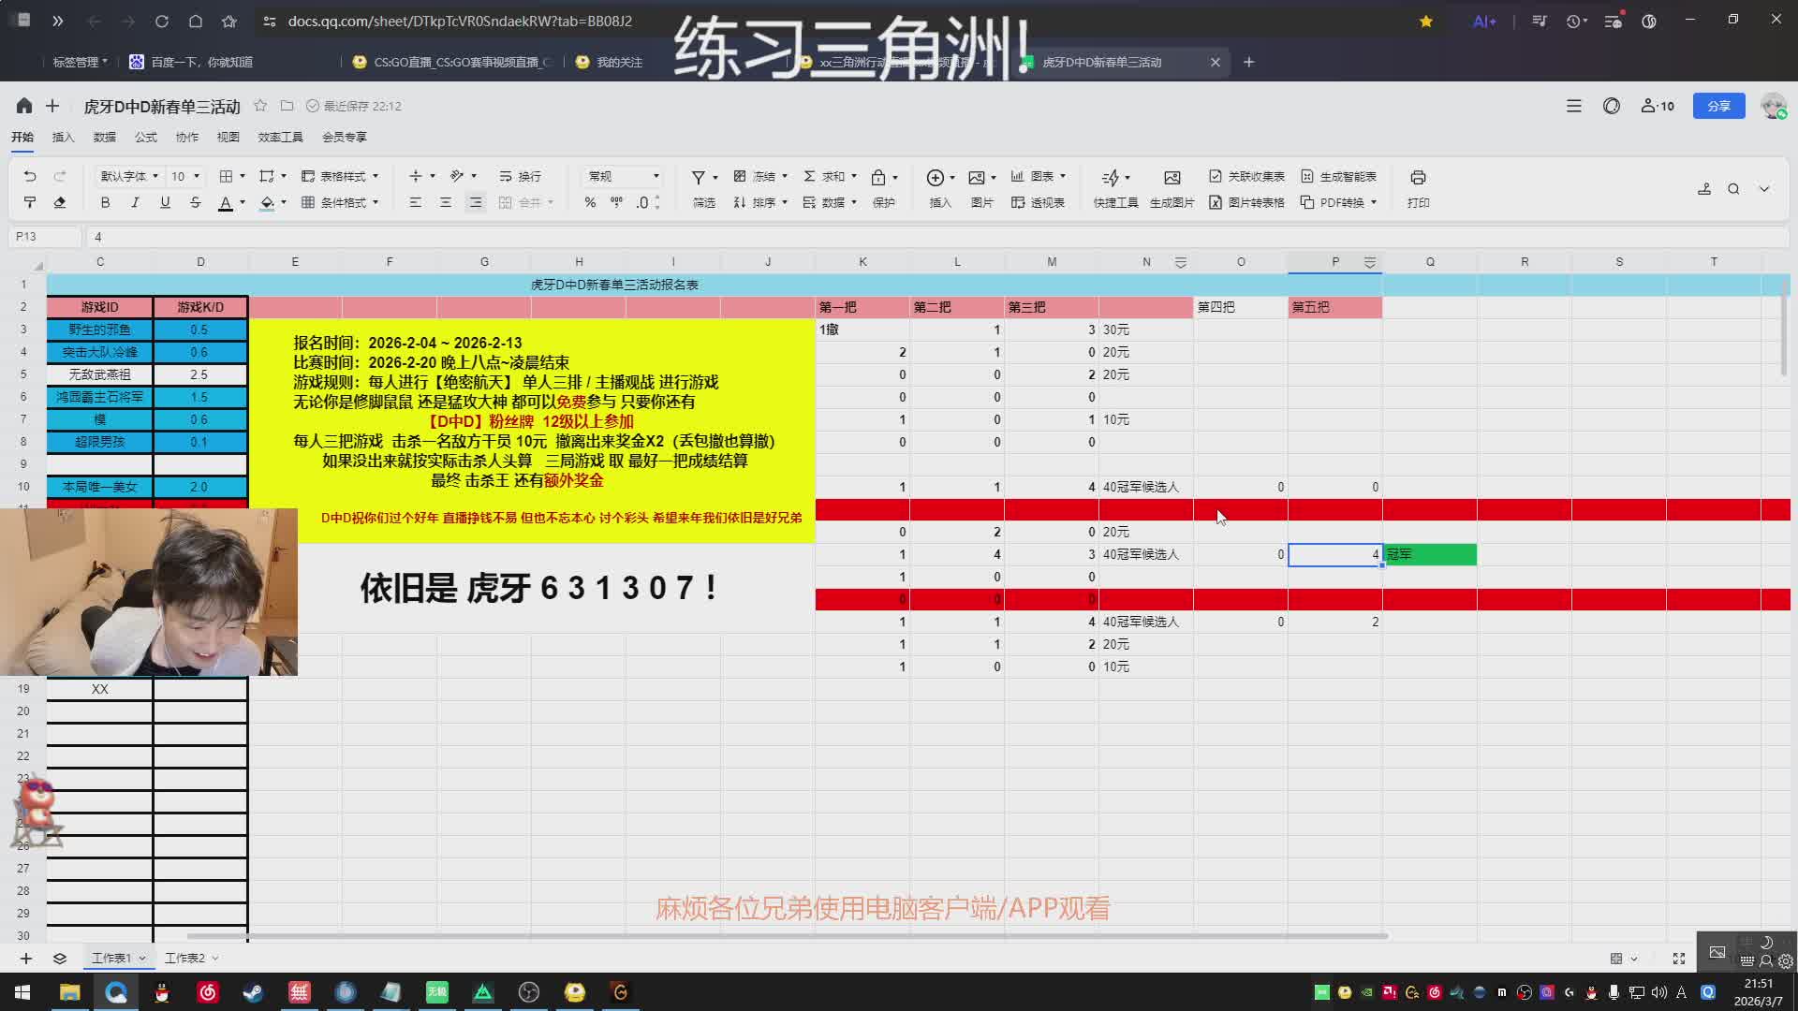Image resolution: width=1798 pixels, height=1011 pixels.
Task: Switch to the 工作表2 sheet tab
Action: 184,958
